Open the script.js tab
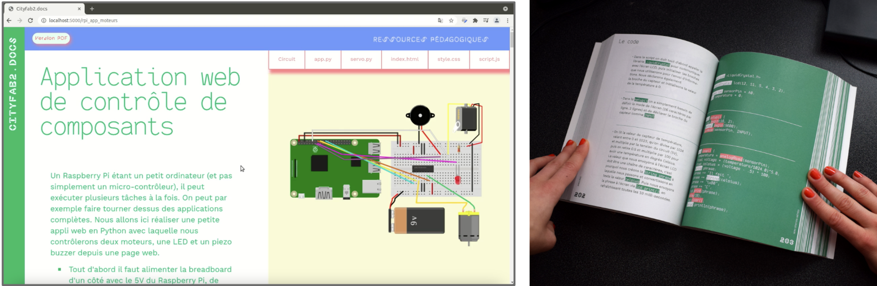Image resolution: width=877 pixels, height=286 pixels. coord(489,59)
